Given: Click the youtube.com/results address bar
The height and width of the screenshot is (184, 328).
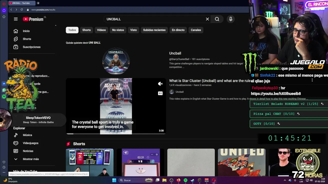Looking at the screenshot, I should point(43,10).
